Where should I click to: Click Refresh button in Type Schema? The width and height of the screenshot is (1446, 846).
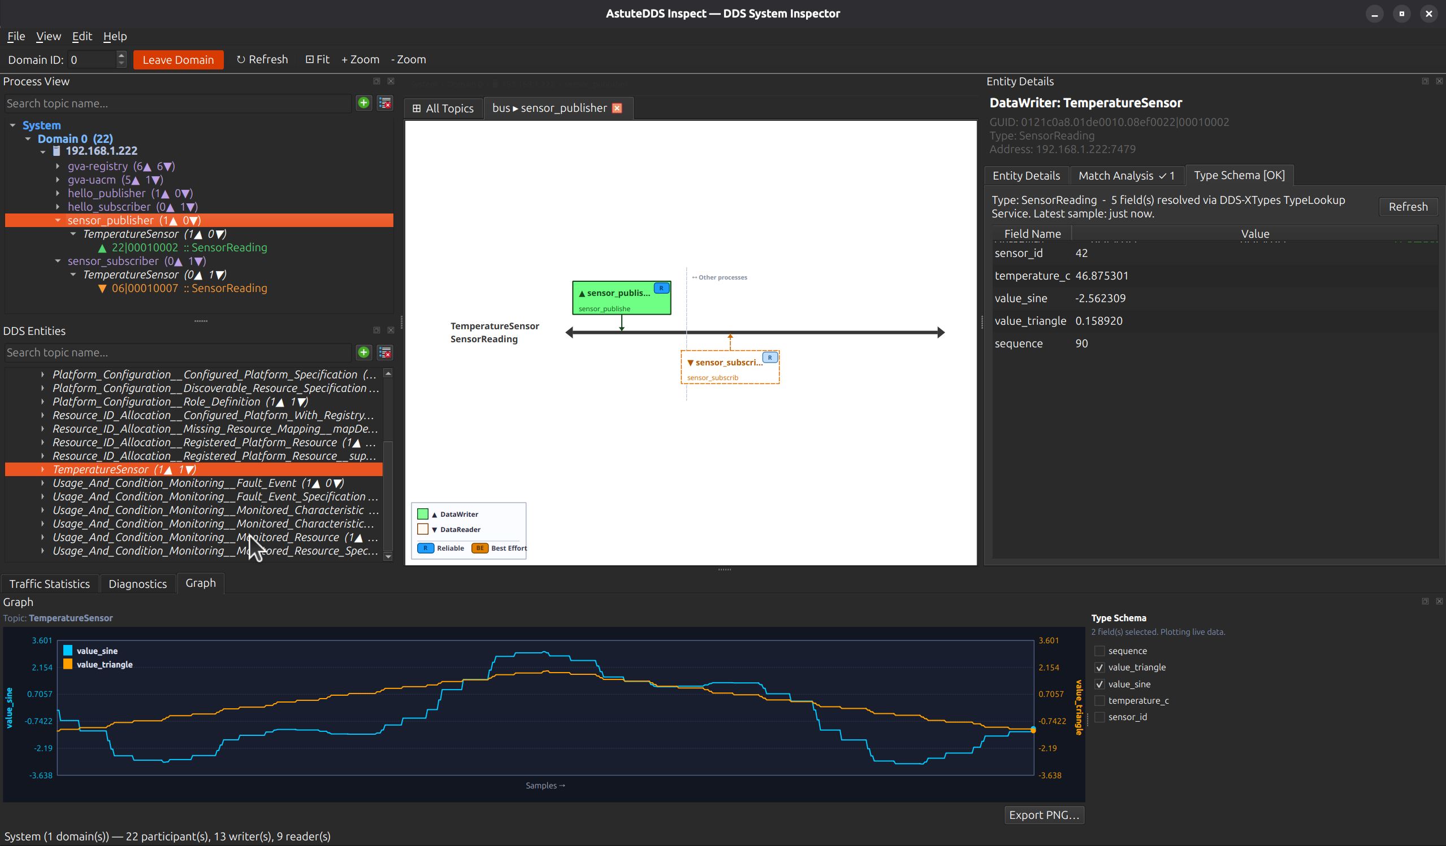pyautogui.click(x=1408, y=207)
